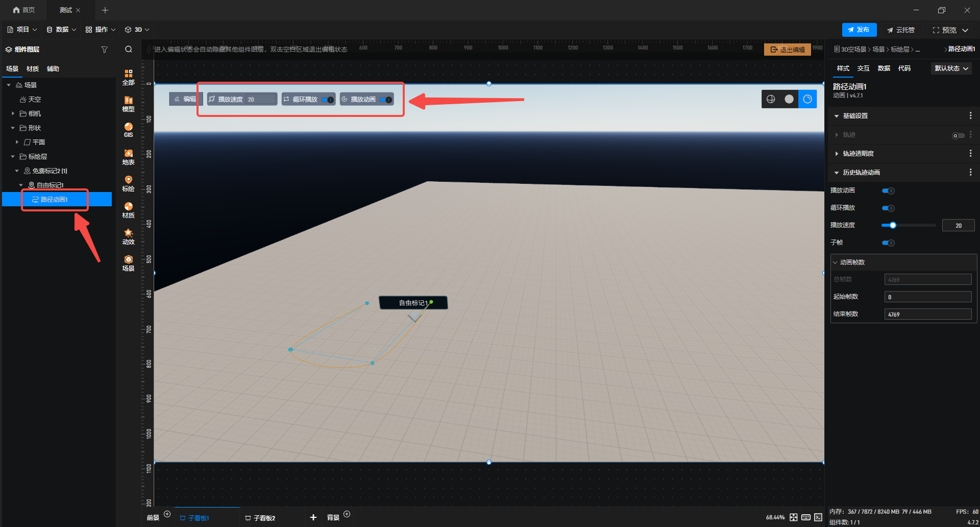Screen dimensions: 980x527
Task: Select the 动效 effects category icon
Action: point(128,236)
